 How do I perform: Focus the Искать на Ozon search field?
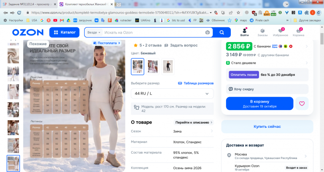click(x=153, y=32)
